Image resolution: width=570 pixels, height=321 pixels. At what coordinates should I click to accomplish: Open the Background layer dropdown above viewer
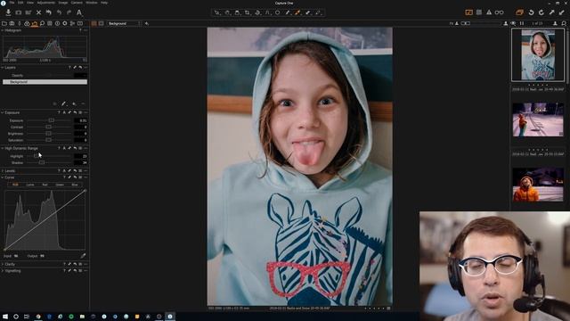click(124, 23)
